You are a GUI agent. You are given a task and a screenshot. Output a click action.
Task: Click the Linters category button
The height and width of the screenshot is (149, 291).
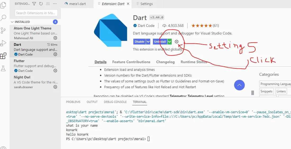pos(281,91)
